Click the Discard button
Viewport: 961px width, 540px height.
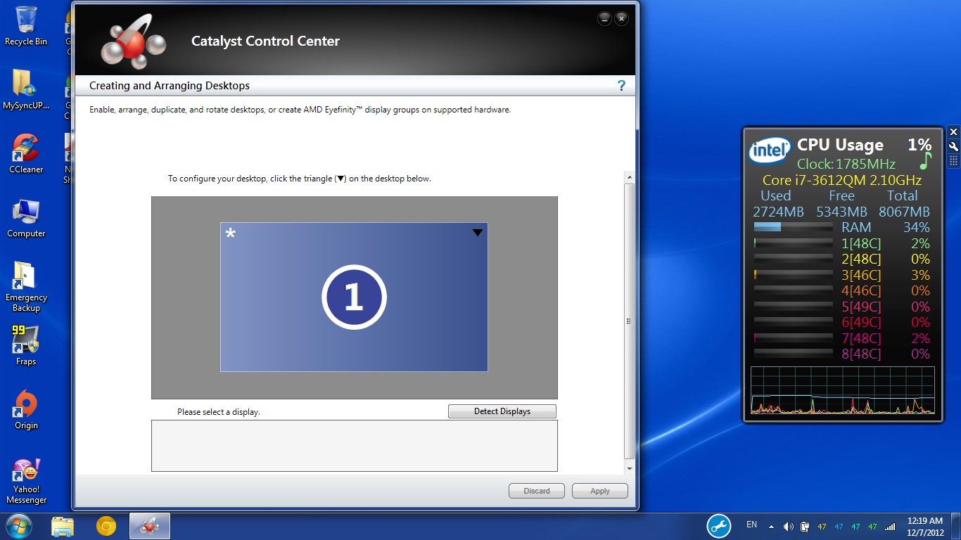pos(537,491)
